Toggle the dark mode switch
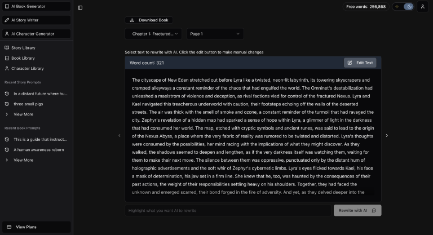The height and width of the screenshot is (235, 433). click(403, 7)
